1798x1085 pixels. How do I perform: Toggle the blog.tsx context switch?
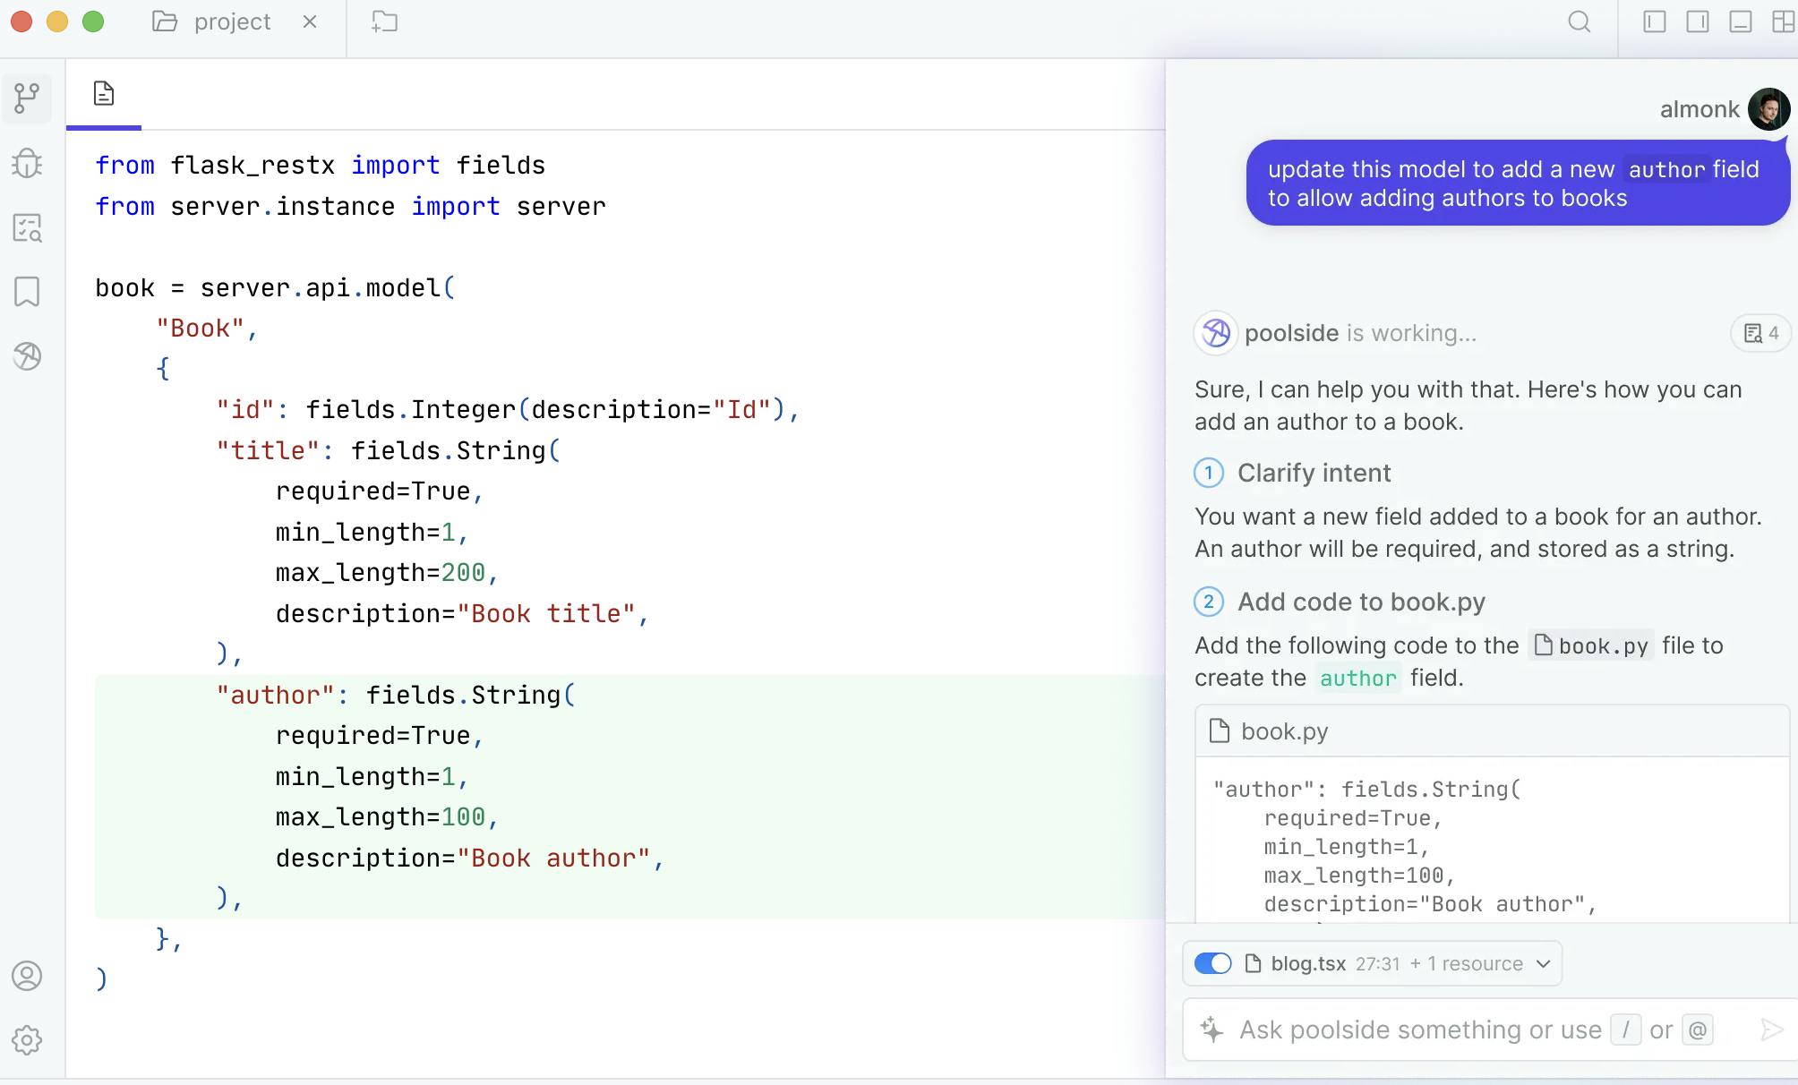pyautogui.click(x=1213, y=963)
